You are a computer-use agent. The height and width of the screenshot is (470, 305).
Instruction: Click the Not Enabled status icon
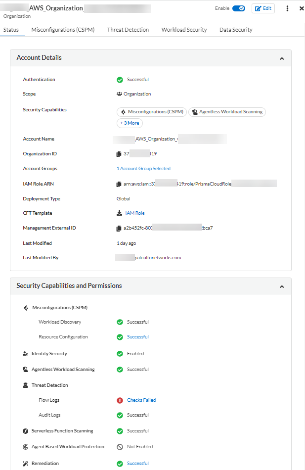120,447
